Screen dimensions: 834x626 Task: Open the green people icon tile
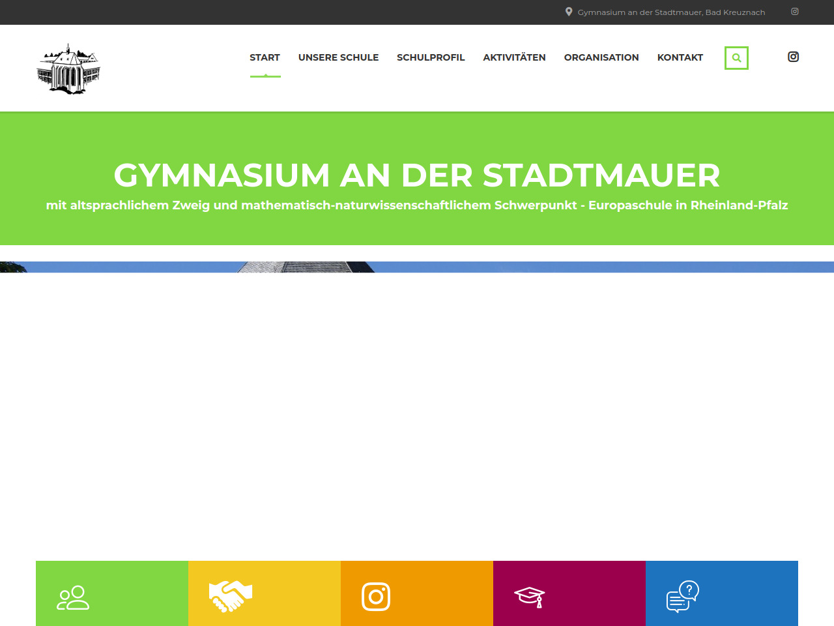click(x=112, y=593)
